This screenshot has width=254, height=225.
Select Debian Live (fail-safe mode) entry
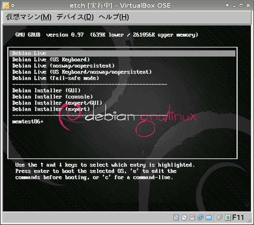[56, 78]
